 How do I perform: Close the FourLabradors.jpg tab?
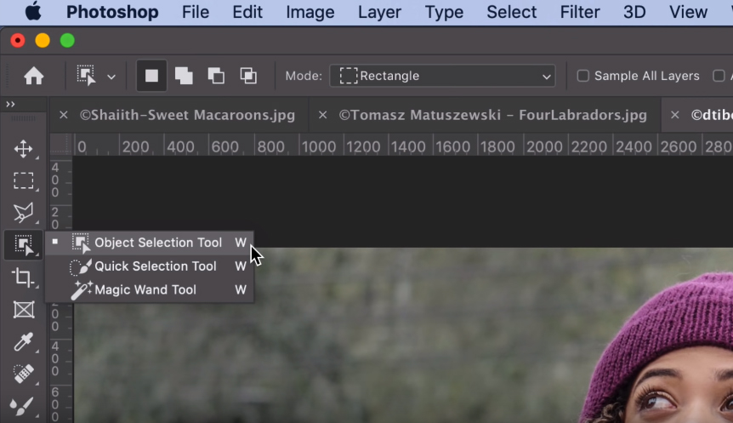tap(322, 115)
